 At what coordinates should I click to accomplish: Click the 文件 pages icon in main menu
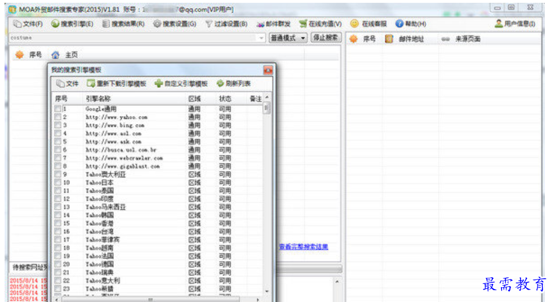click(x=17, y=24)
